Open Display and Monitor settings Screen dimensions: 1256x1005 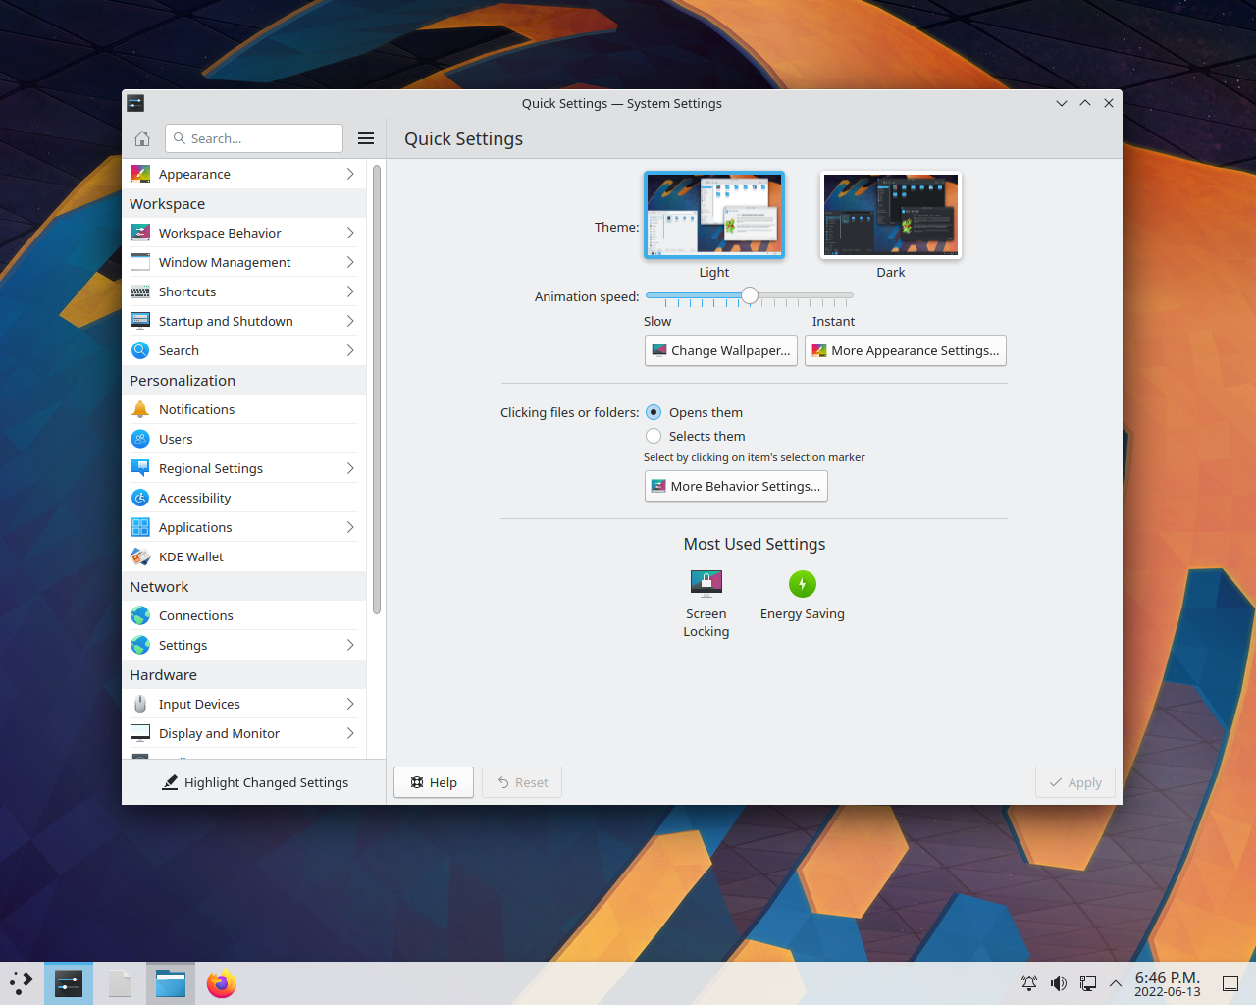(244, 733)
